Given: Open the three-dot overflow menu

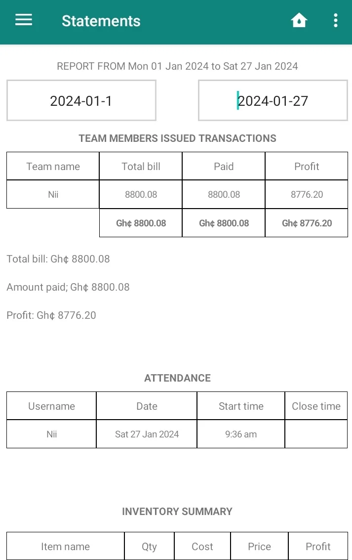Looking at the screenshot, I should pyautogui.click(x=335, y=20).
